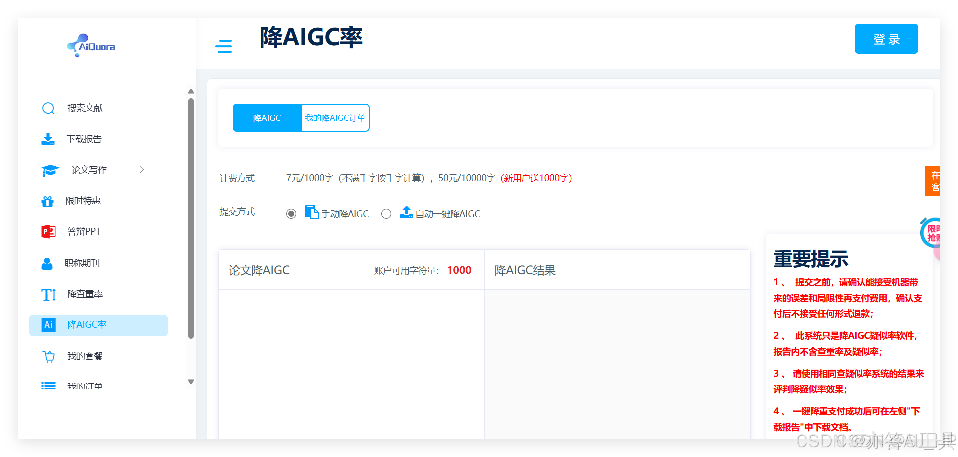The width and height of the screenshot is (958, 457).
Task: Open the 在线客服 floating tab
Action: pos(935,181)
